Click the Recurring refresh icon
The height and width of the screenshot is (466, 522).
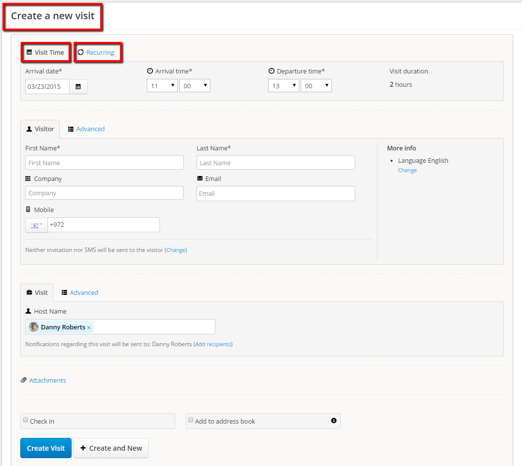coord(80,52)
